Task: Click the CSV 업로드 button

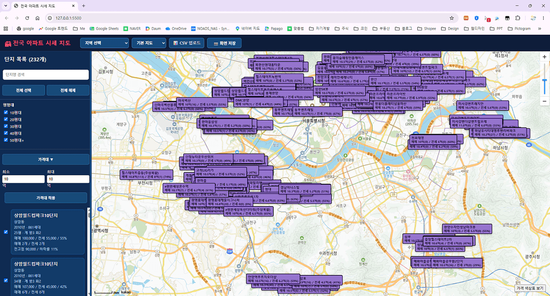Action: click(x=187, y=43)
